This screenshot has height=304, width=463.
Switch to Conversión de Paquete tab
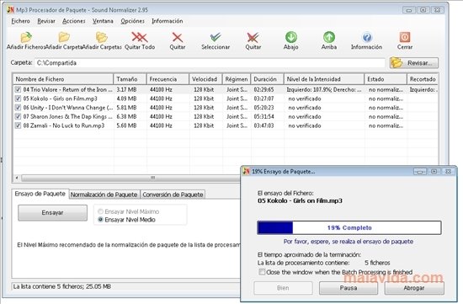(x=173, y=195)
